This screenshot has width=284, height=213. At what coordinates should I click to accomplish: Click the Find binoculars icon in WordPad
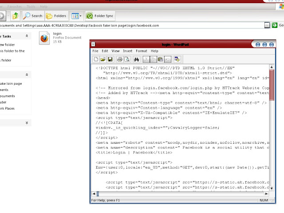coord(136,59)
